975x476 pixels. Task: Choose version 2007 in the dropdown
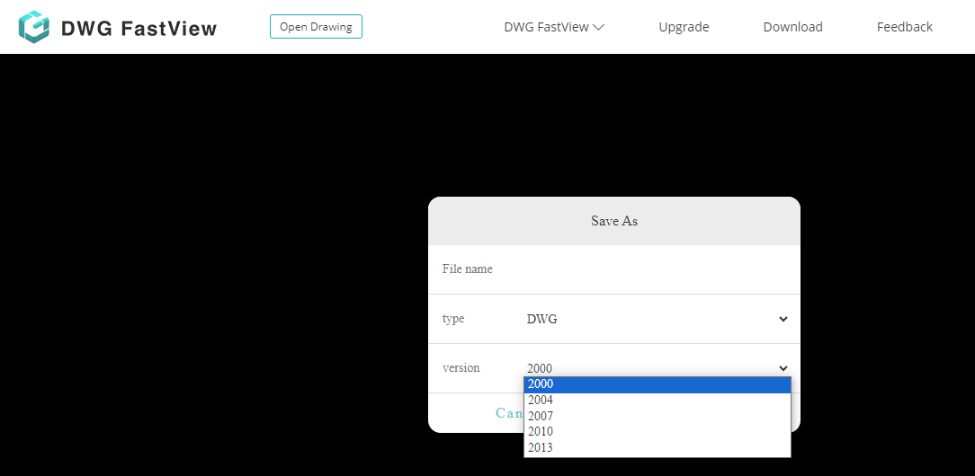point(657,416)
